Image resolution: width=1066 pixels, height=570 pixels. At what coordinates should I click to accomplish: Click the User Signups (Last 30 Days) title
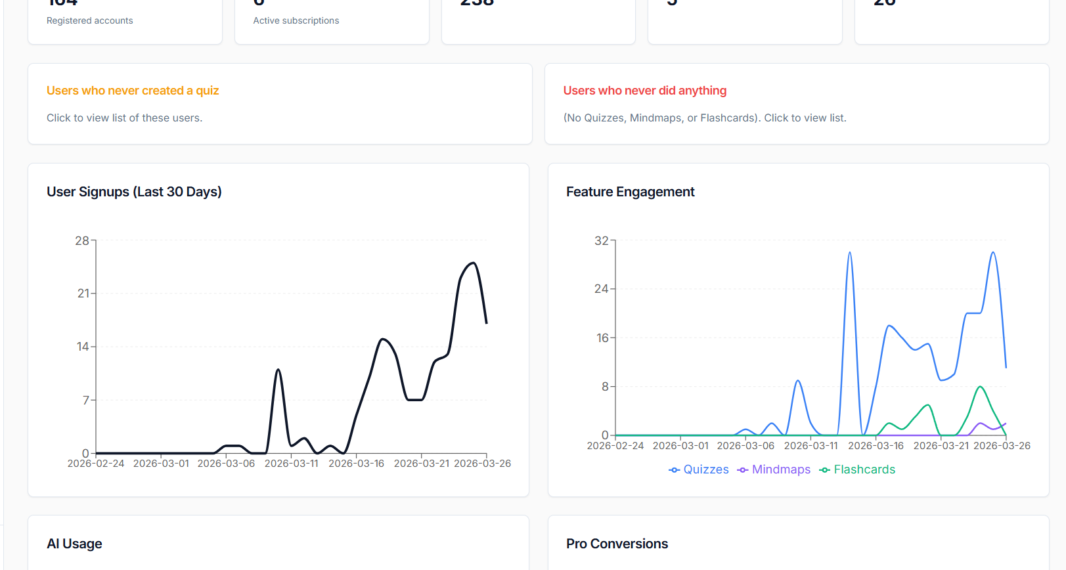point(134,192)
